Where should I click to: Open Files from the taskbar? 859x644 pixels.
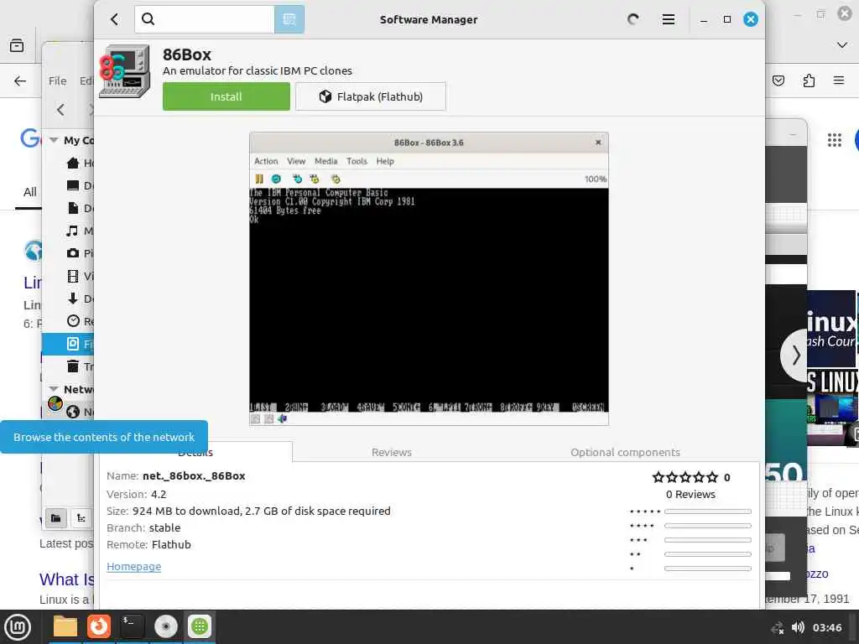(x=65, y=626)
